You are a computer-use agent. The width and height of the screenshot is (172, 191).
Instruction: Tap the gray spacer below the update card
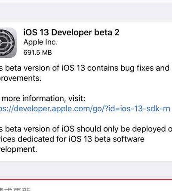click(86, 170)
